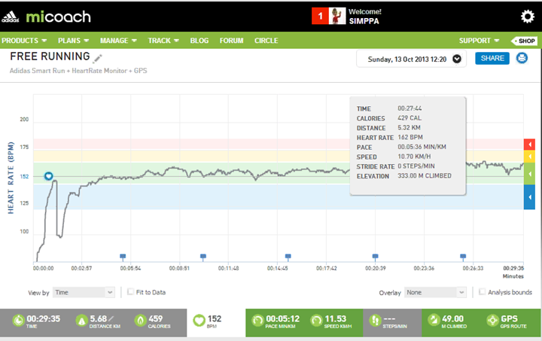Image resolution: width=542 pixels, height=341 pixels.
Task: Click Adidas Smart Run + HeartRate Monitor + GPS
Action: point(78,71)
